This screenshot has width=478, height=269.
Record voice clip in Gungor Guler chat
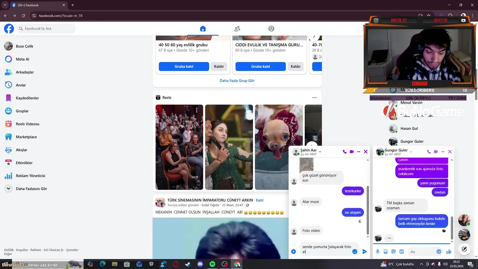pos(378,252)
